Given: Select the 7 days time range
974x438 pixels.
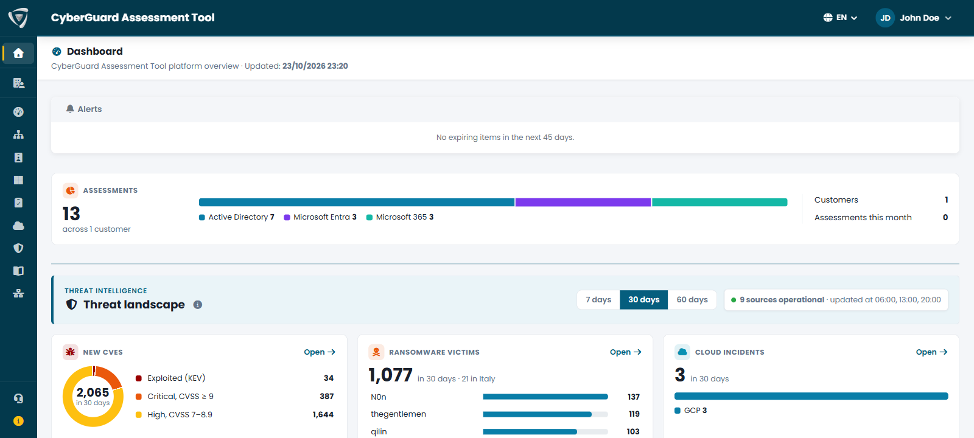Looking at the screenshot, I should [x=598, y=299].
